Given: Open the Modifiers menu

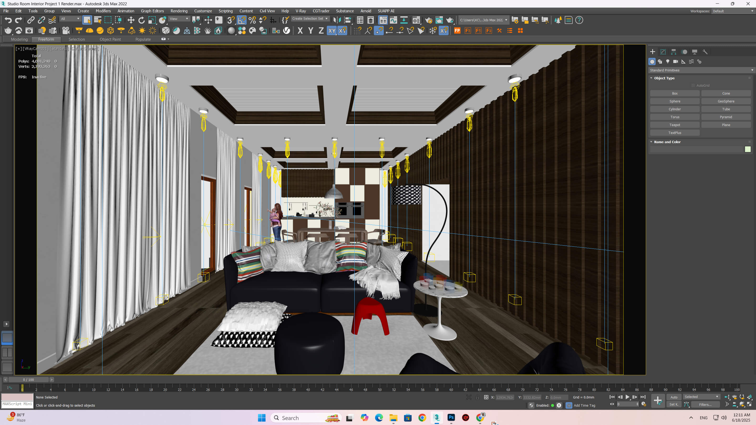Looking at the screenshot, I should coord(103,11).
